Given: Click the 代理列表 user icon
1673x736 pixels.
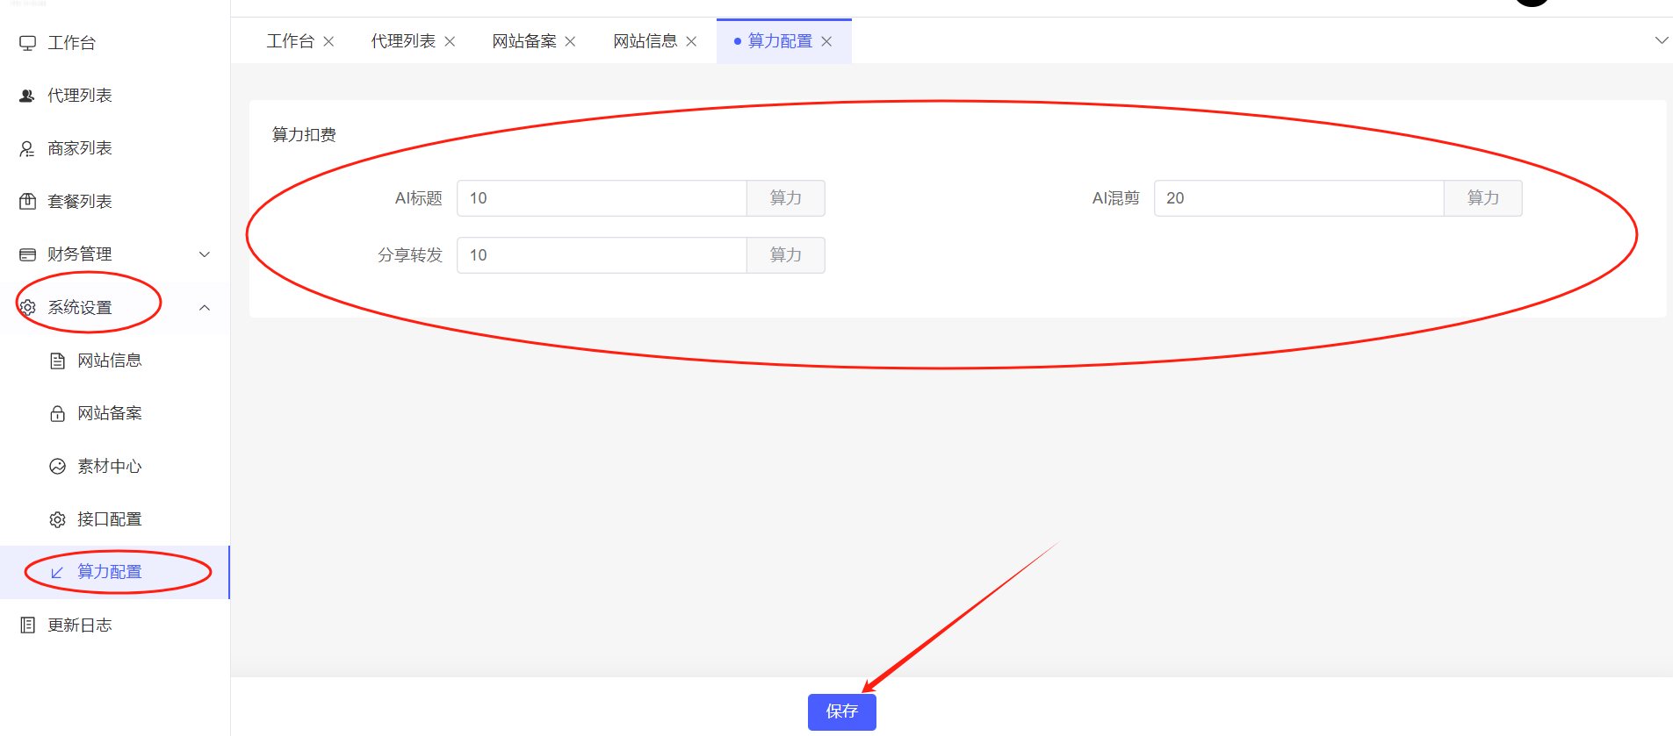Looking at the screenshot, I should (27, 96).
